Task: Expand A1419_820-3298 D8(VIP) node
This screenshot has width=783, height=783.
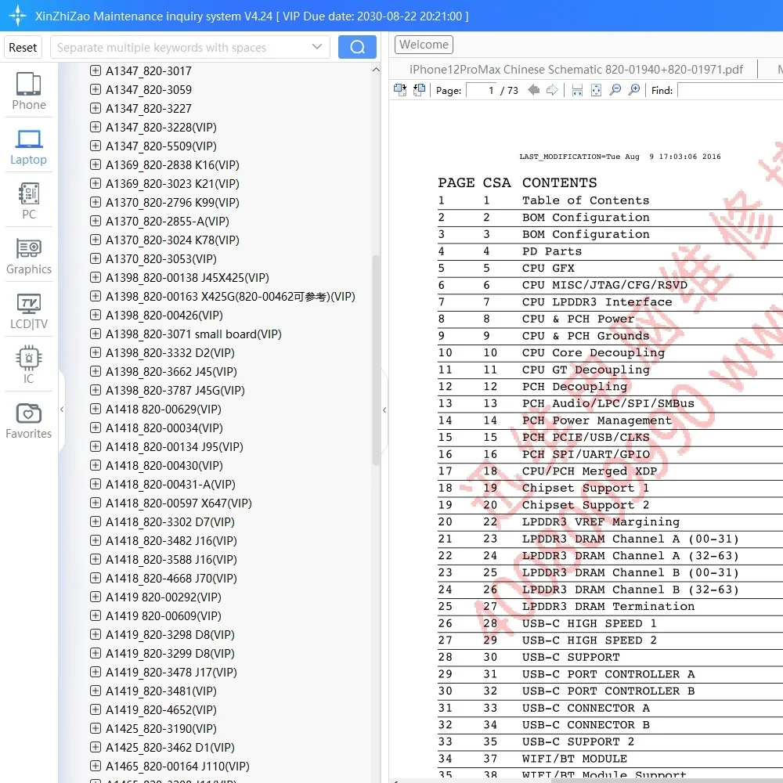Action: 95,634
